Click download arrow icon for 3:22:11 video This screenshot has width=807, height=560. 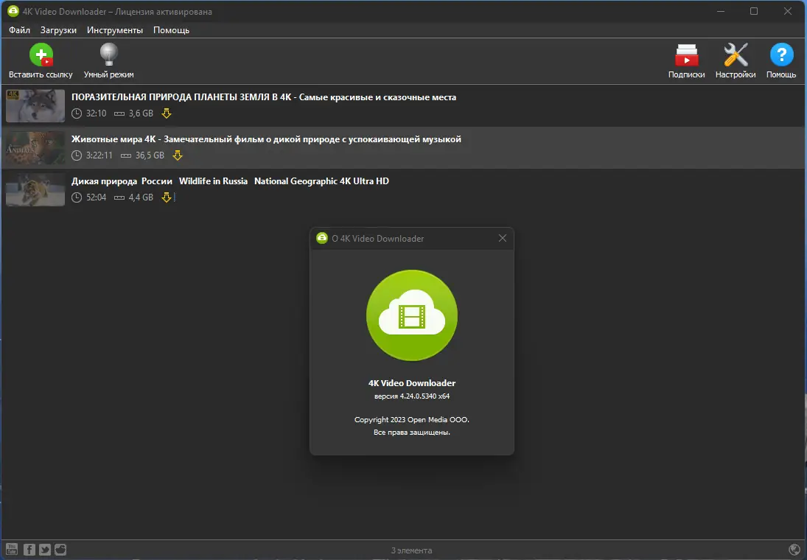178,155
